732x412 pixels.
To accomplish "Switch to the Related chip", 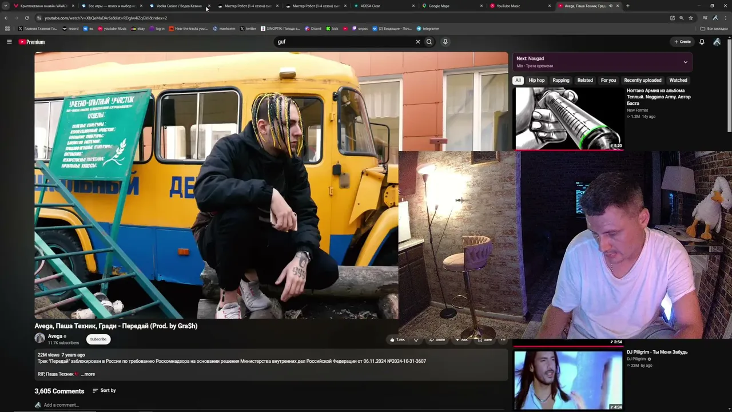I will (585, 80).
